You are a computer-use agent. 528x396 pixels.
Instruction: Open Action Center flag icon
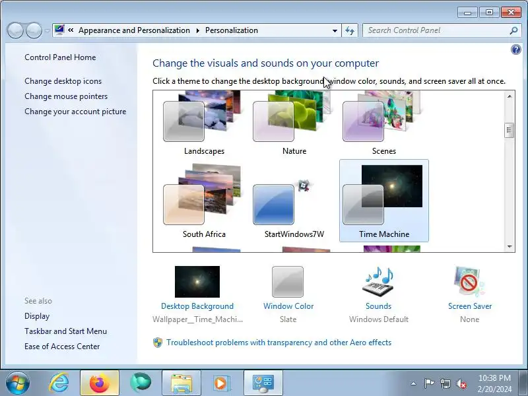point(429,383)
